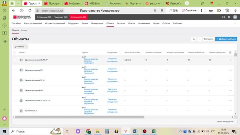Open the Шаблоны menu item
The height and width of the screenshot is (135, 240).
177,23
